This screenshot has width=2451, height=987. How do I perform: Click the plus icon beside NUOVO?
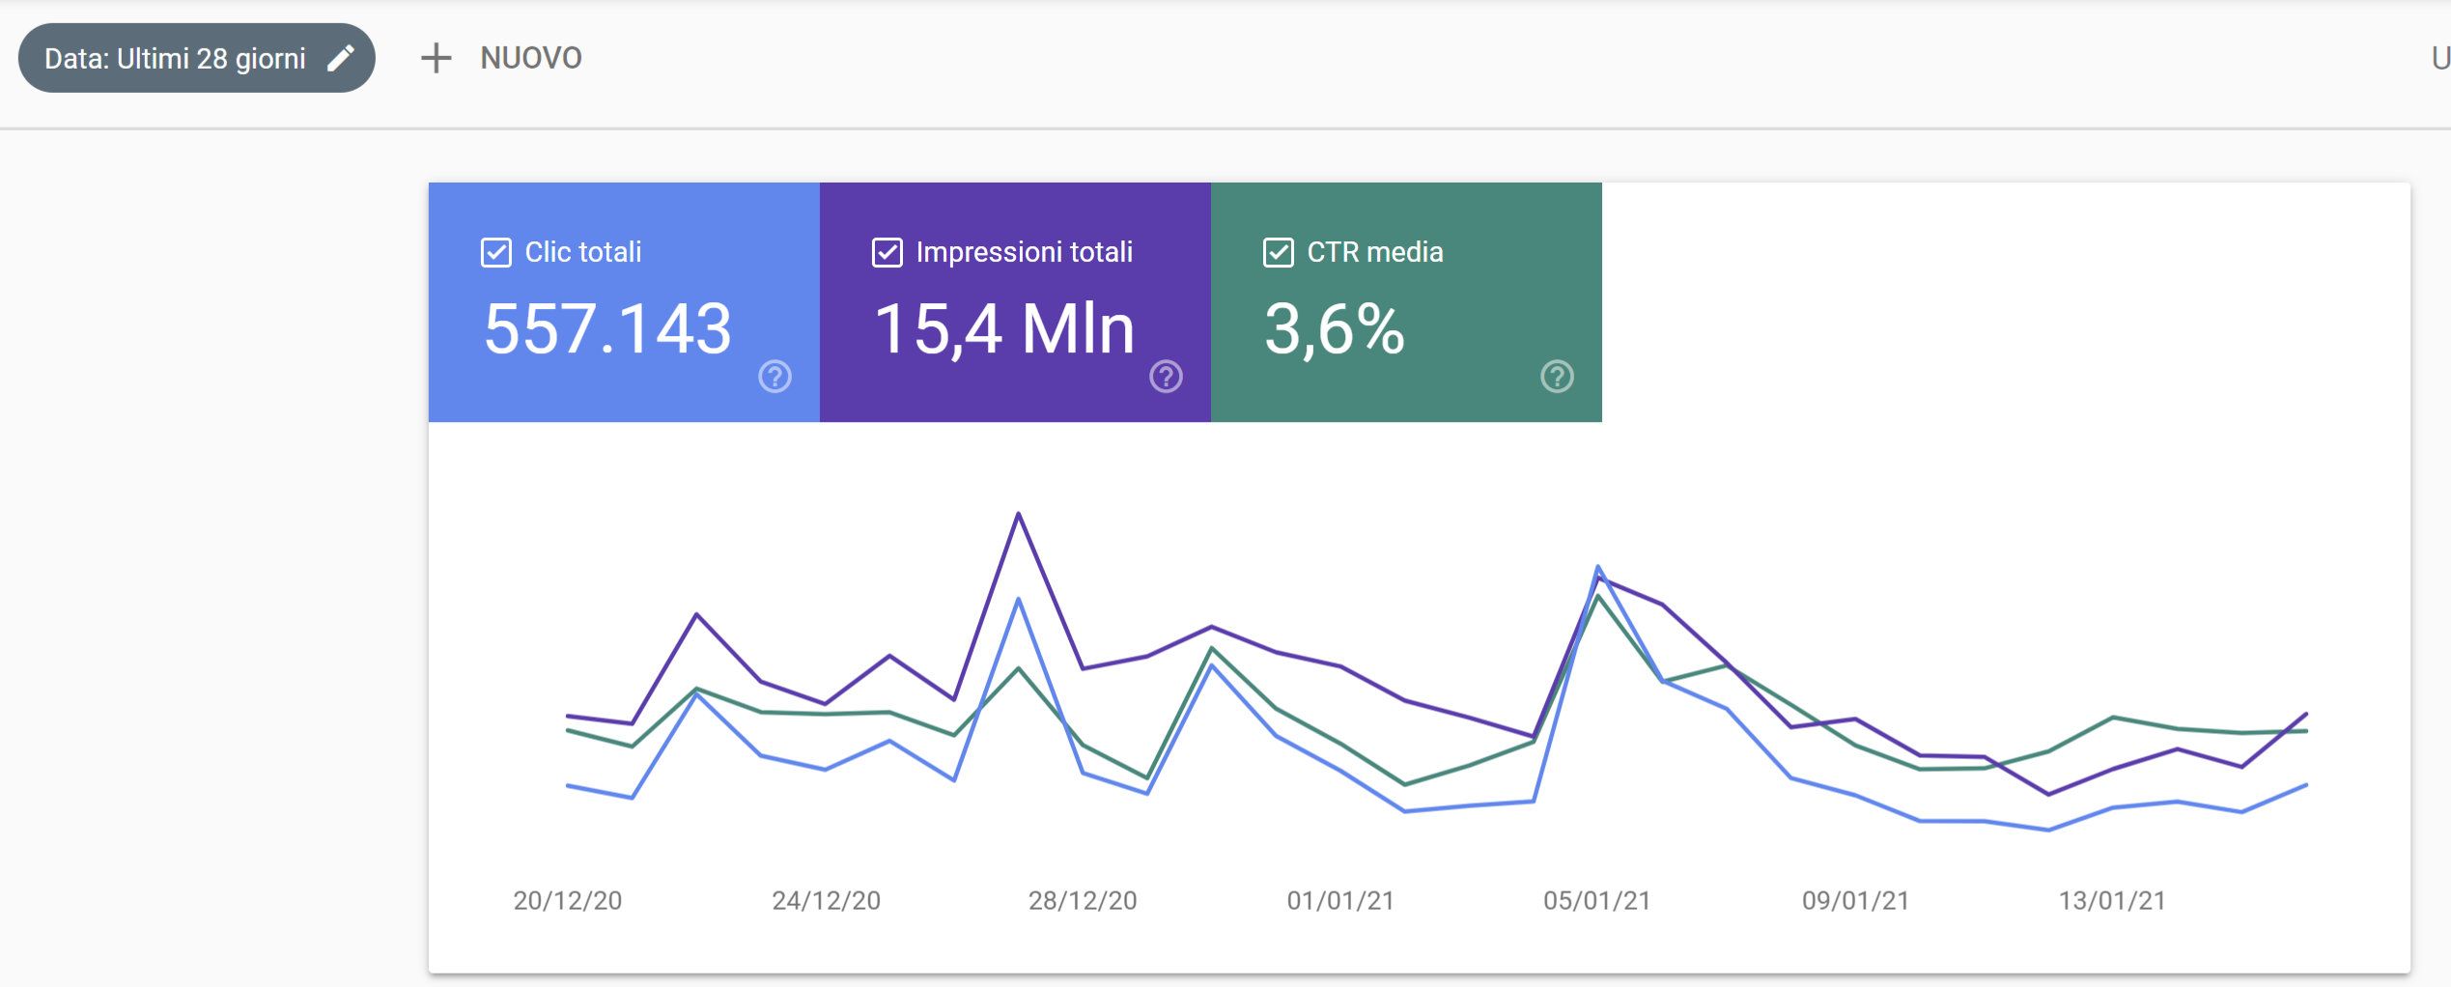click(436, 58)
